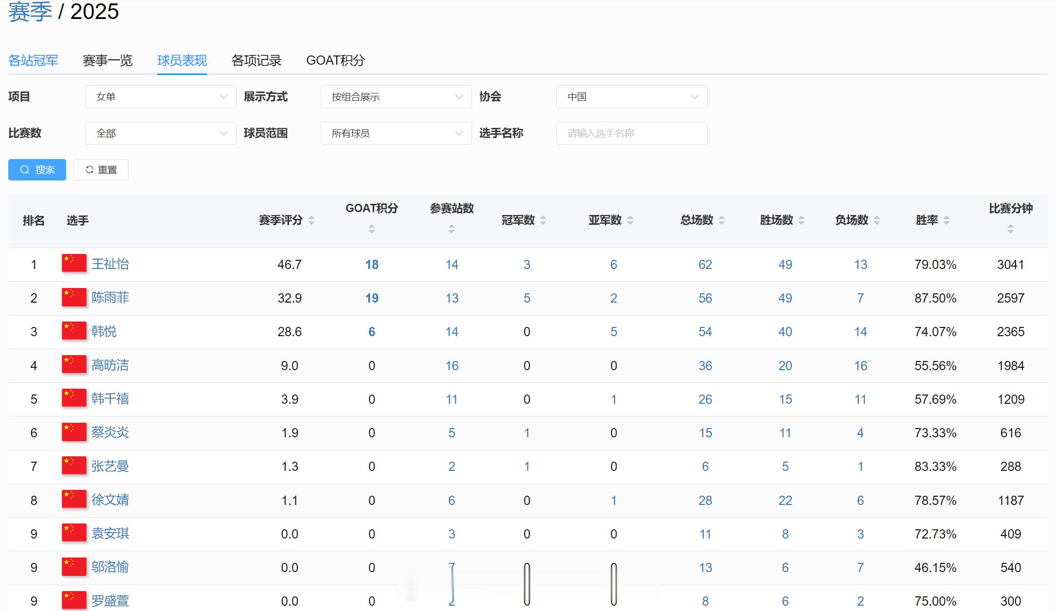Click the flag icon next to 陈雨菲
Image resolution: width=1055 pixels, height=611 pixels.
coord(74,298)
